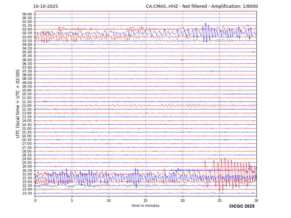This screenshot has width=291, height=218.
Task: Click the 10-10-2025 date label
Action: coord(46,7)
